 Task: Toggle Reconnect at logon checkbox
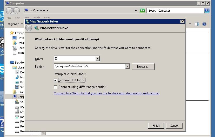click(55, 80)
